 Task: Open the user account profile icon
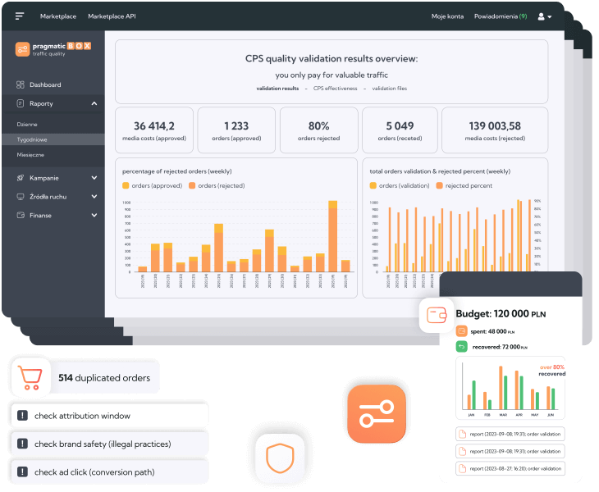543,16
